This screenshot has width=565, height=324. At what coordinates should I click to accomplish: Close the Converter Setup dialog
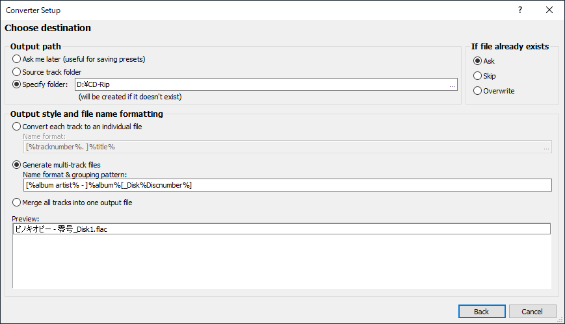[x=549, y=10]
